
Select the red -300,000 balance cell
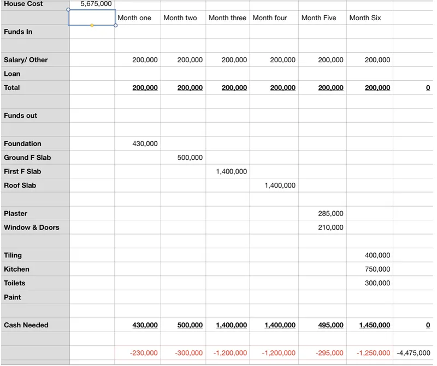pyautogui.click(x=183, y=353)
